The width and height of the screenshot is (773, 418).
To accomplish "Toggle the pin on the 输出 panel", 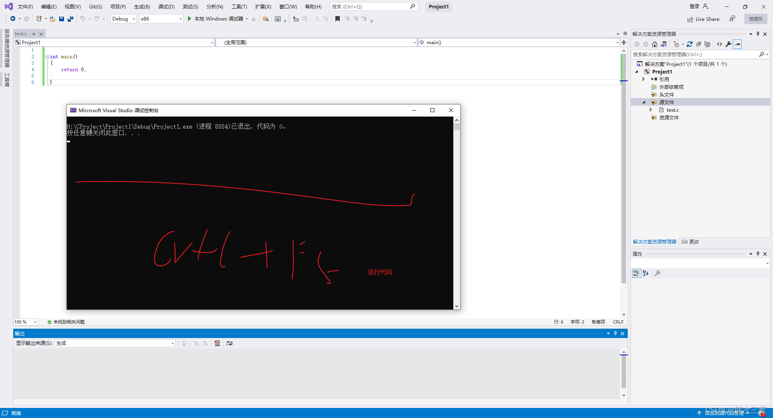I will [x=615, y=333].
